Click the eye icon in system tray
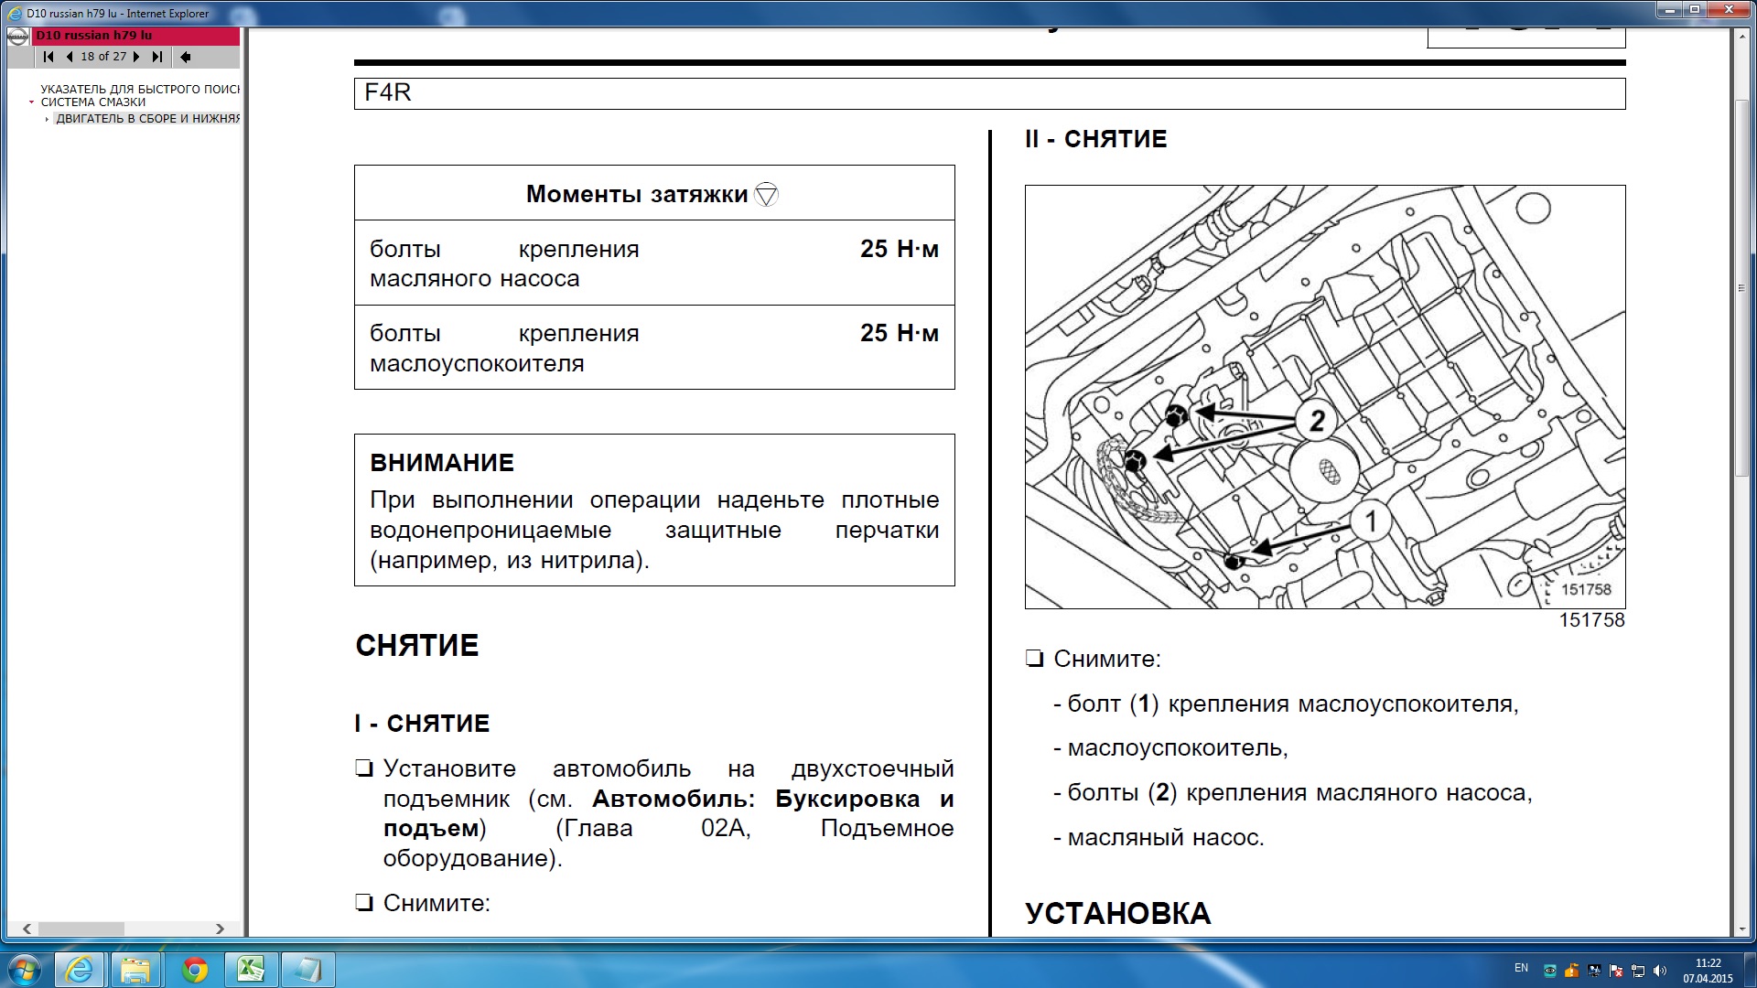 1549,971
